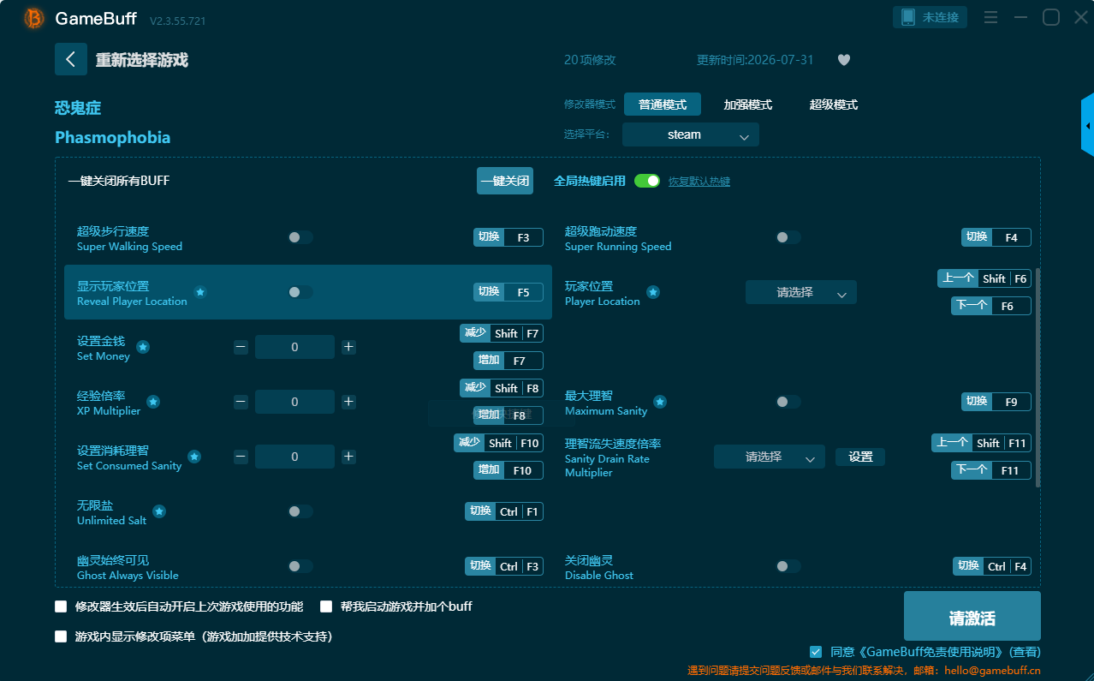
Task: Increase Set Money with plus icon
Action: tap(348, 347)
